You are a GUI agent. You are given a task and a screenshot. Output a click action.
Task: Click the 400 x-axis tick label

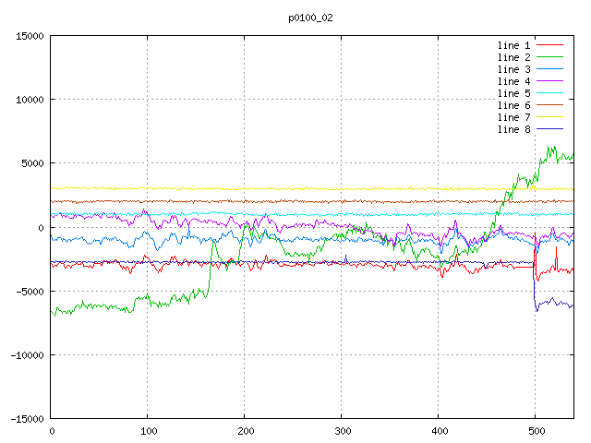pyautogui.click(x=439, y=431)
